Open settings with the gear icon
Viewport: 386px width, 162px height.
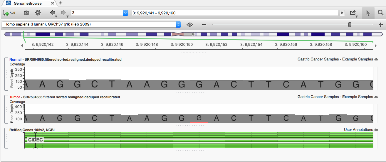click(x=38, y=13)
